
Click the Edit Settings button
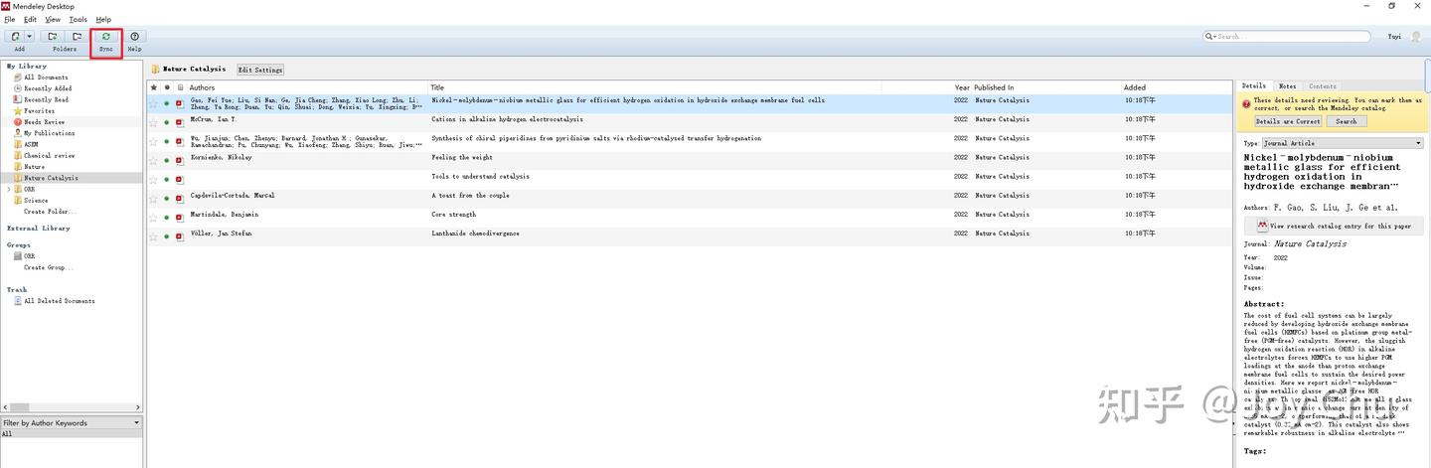[x=260, y=70]
